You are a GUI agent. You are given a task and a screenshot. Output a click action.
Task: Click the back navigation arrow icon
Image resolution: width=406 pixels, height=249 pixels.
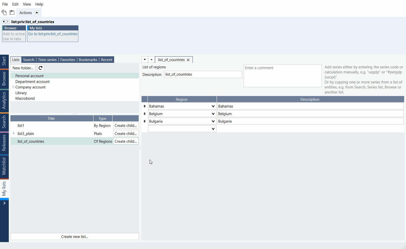4,22
